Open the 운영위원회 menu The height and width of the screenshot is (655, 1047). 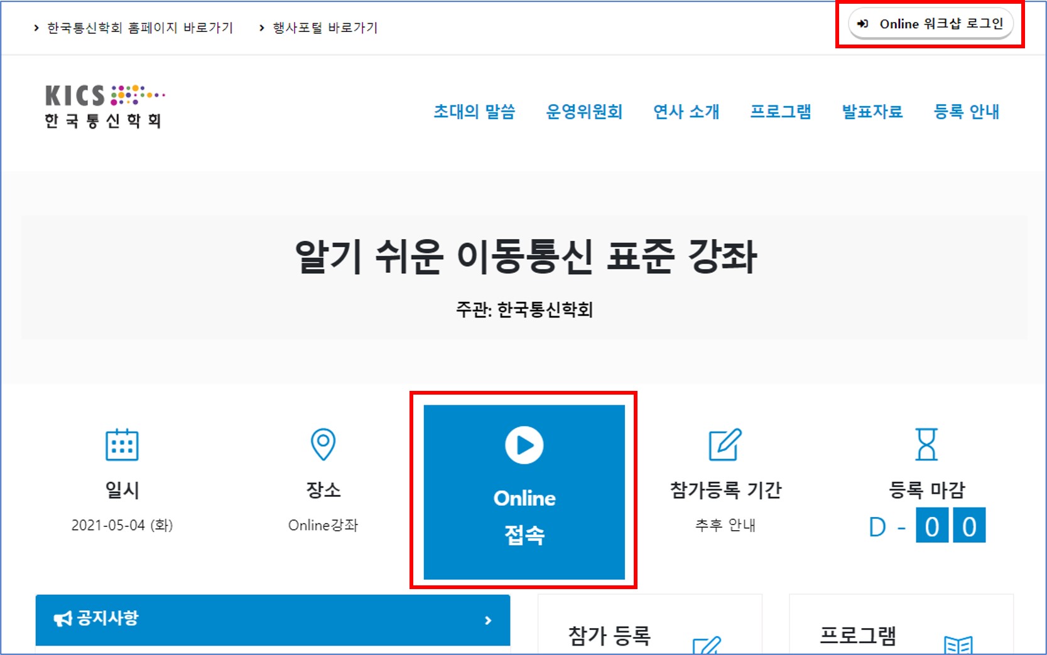pyautogui.click(x=584, y=112)
